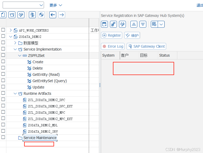Click the GetEntity (Read) gear icon
Screen dimensions: 203x153
tap(29, 75)
